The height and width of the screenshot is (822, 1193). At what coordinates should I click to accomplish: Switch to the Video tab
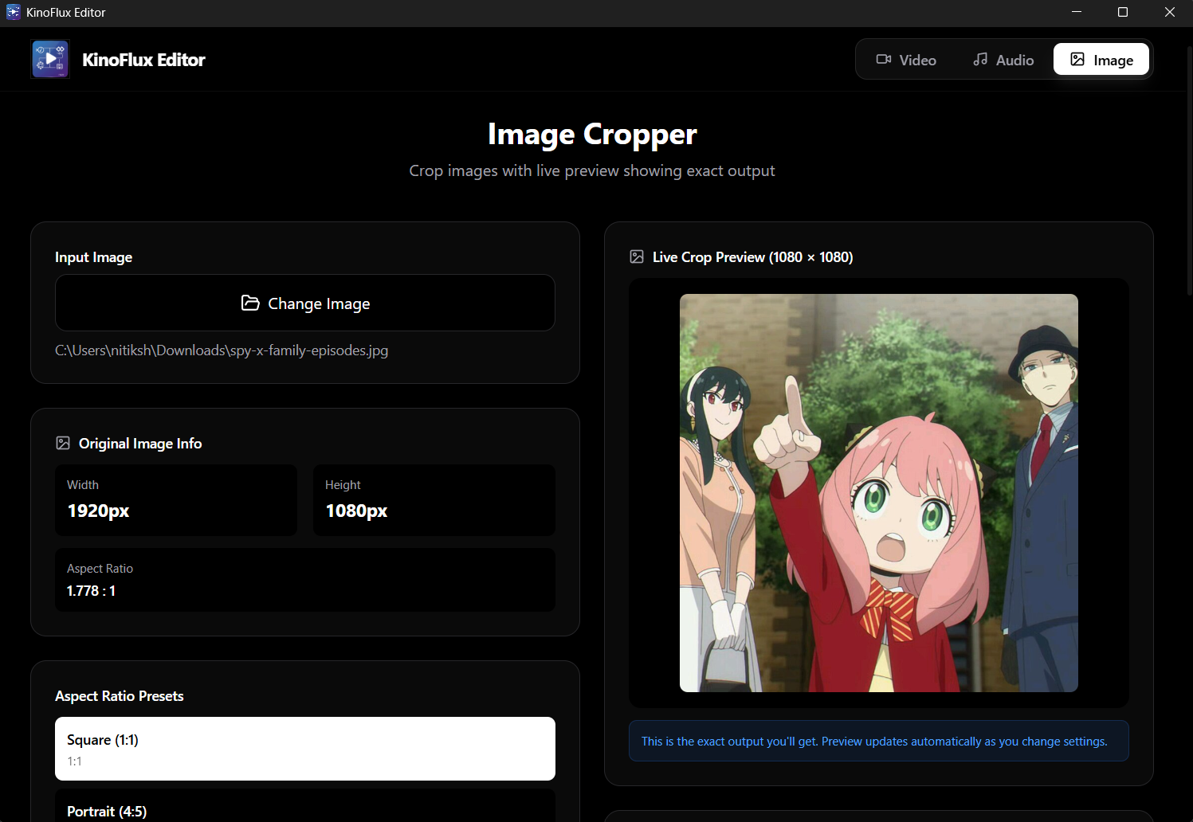[x=906, y=60]
